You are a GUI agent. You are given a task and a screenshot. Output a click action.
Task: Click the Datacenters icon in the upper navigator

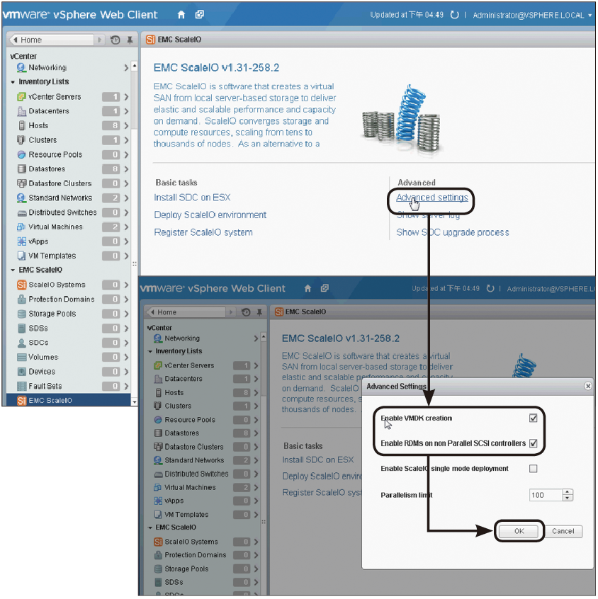click(x=21, y=112)
